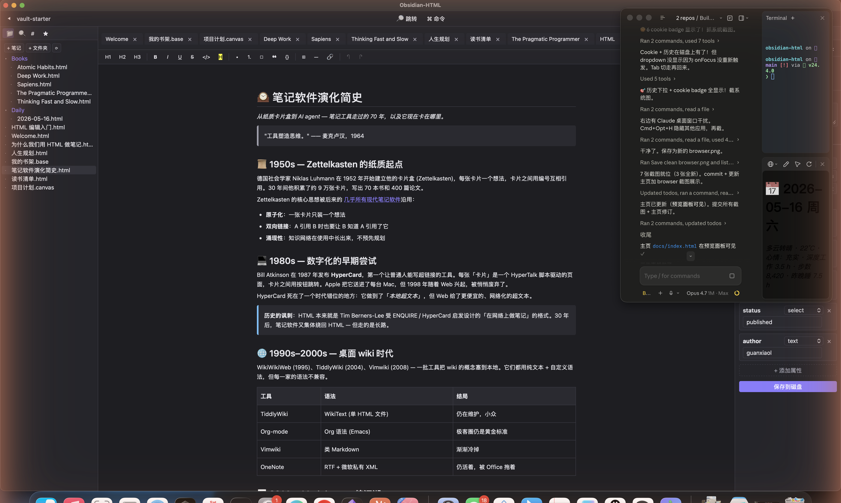Open Sapiens.html in file tree
Screen dimensions: 841x503
click(x=34, y=84)
